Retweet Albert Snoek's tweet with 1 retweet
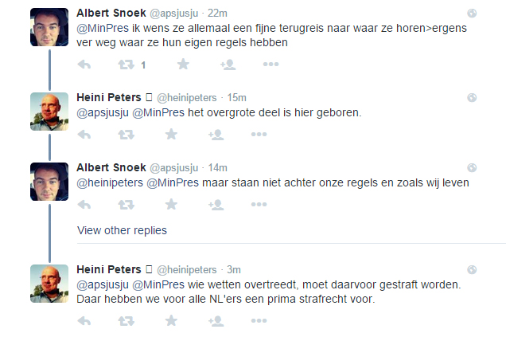Image resolution: width=506 pixels, height=337 pixels. [x=126, y=65]
